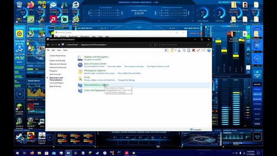Open the View menu in Control Panel

pos(59,50)
